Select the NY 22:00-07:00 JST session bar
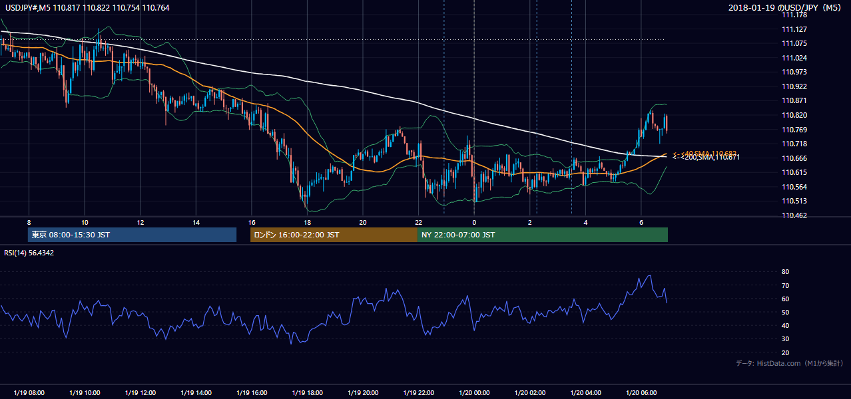 [543, 235]
